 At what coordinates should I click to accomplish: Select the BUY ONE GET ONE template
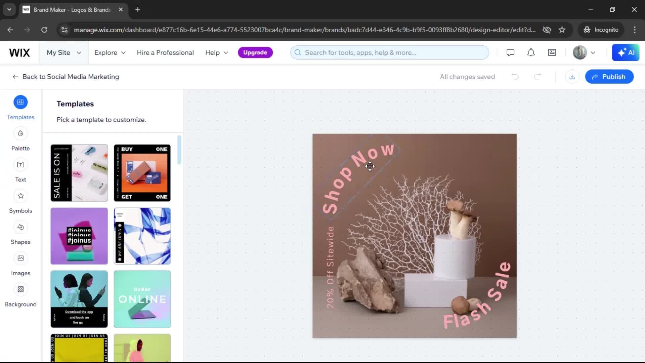(142, 173)
